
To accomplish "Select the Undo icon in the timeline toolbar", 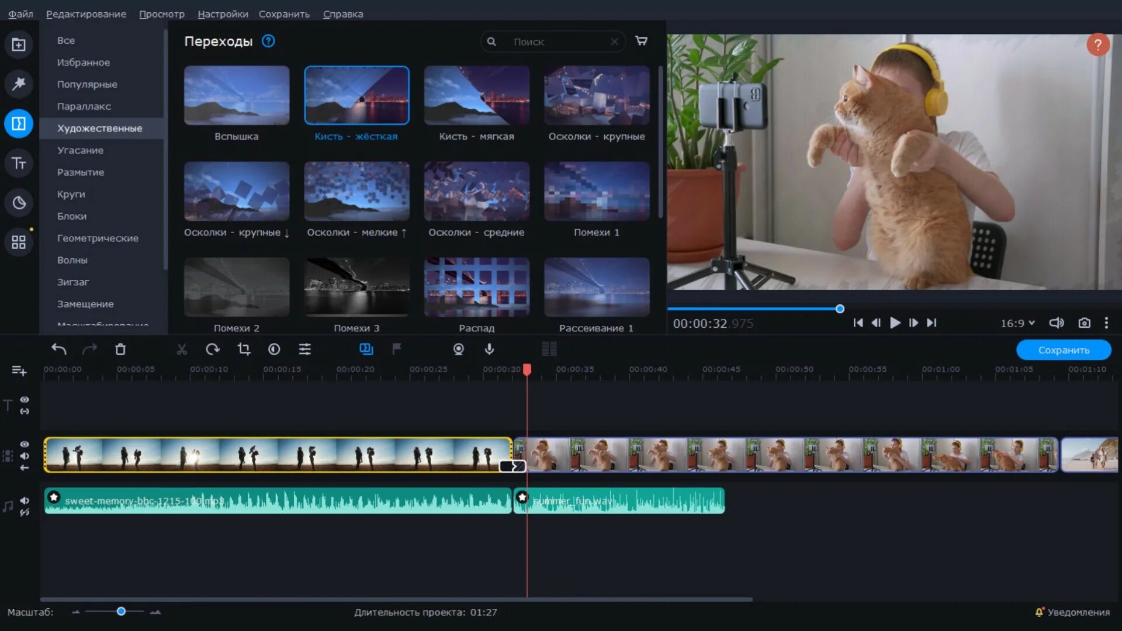I will [59, 349].
